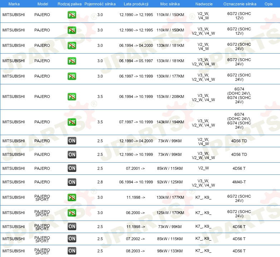Click the Nadwozie column header
280x257 pixels.
204,4
